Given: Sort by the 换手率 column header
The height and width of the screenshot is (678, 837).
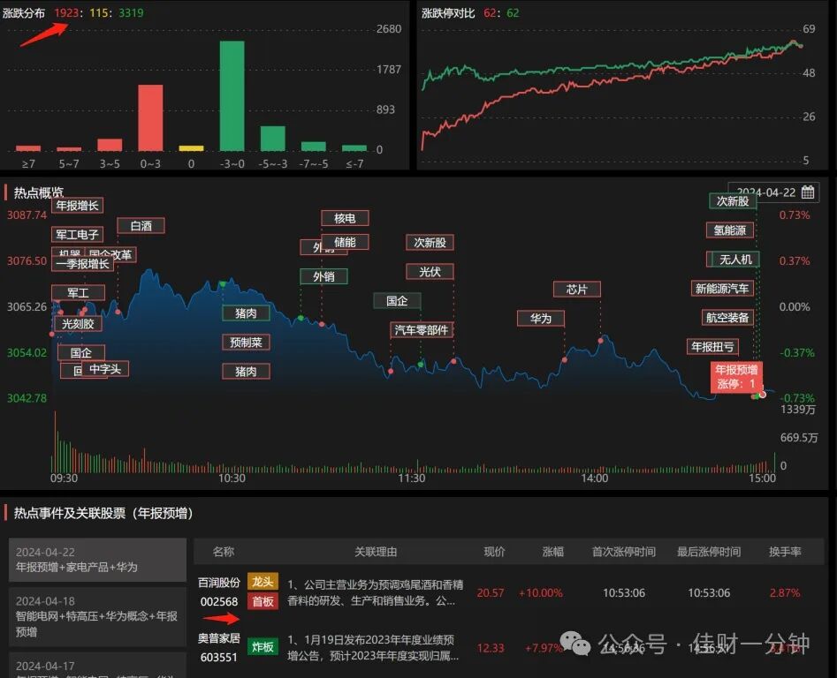Looking at the screenshot, I should [x=785, y=551].
